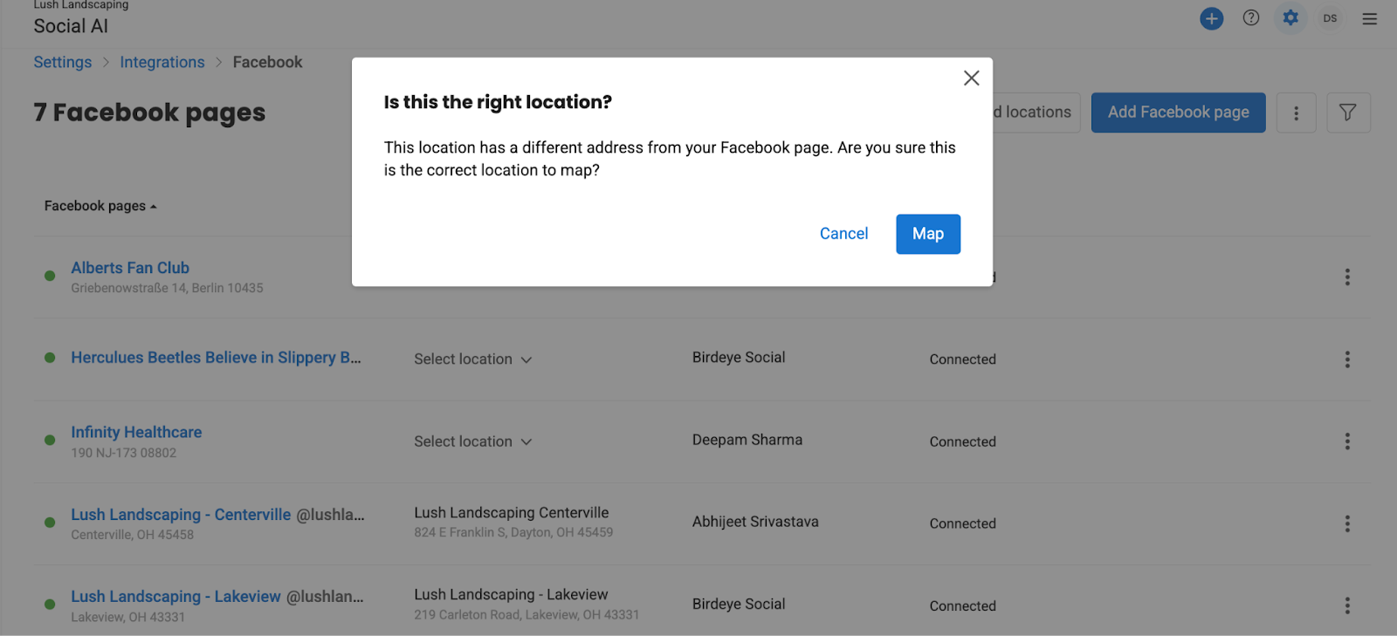Open the more options button beside Add Facebook page
Image resolution: width=1397 pixels, height=636 pixels.
(x=1296, y=113)
